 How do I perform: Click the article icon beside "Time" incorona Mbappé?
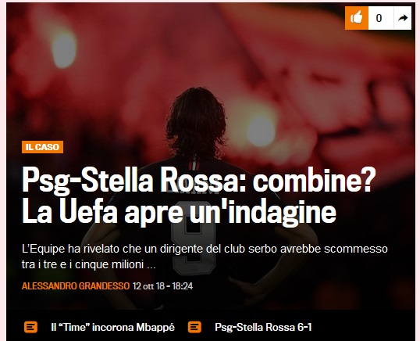point(30,327)
